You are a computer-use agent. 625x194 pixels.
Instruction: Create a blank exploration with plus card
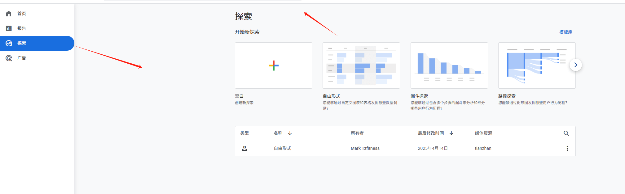[273, 65]
